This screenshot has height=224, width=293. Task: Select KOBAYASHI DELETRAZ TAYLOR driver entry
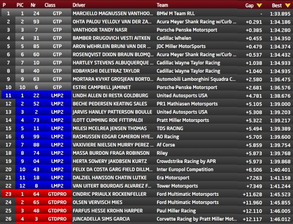[106, 71]
